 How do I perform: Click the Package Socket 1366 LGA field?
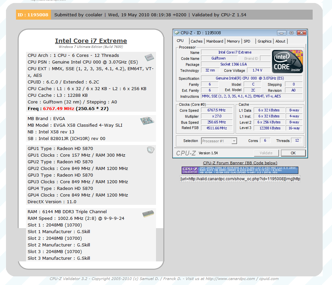coord(235,64)
